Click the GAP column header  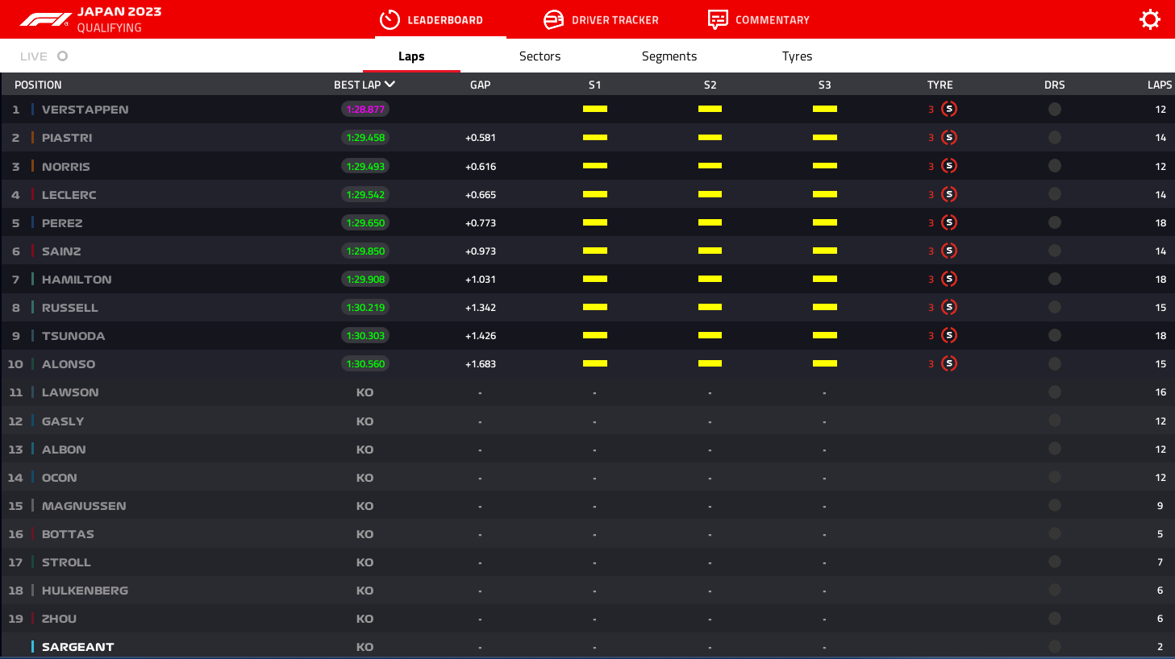480,85
